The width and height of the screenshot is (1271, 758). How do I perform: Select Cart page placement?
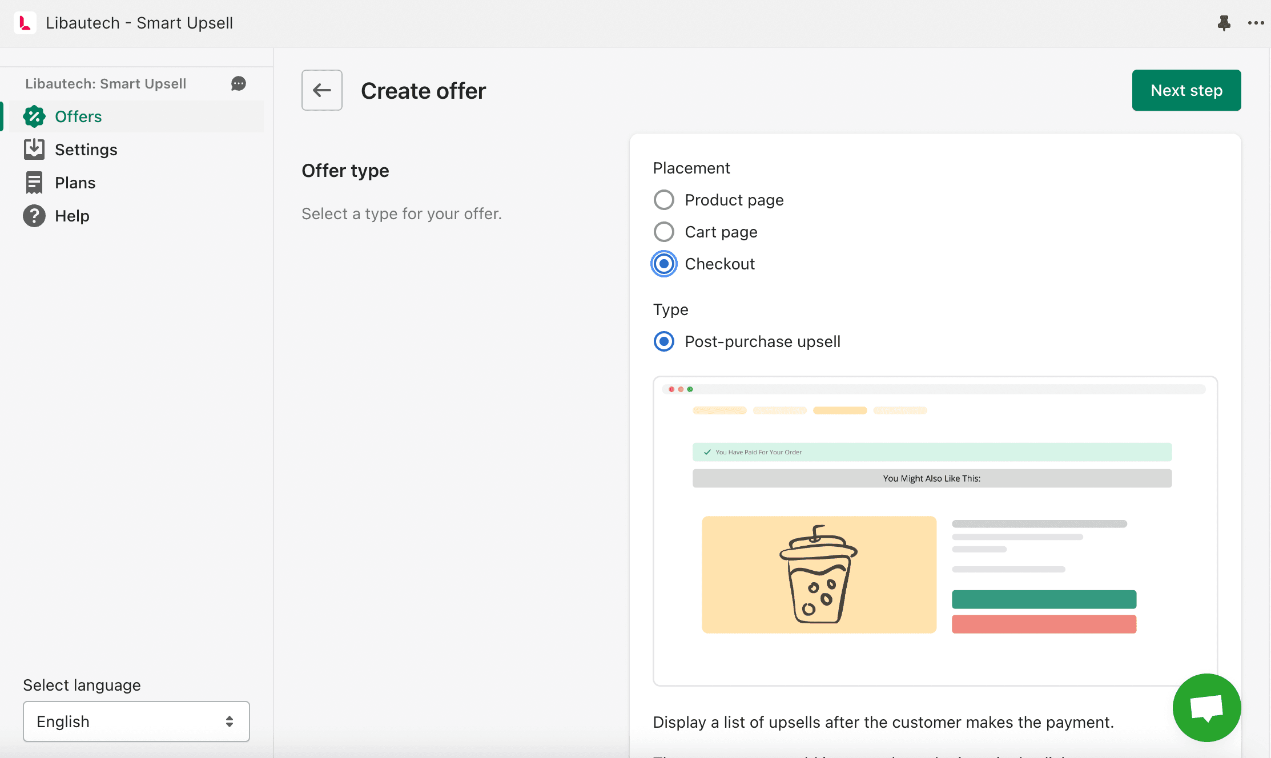[664, 232]
